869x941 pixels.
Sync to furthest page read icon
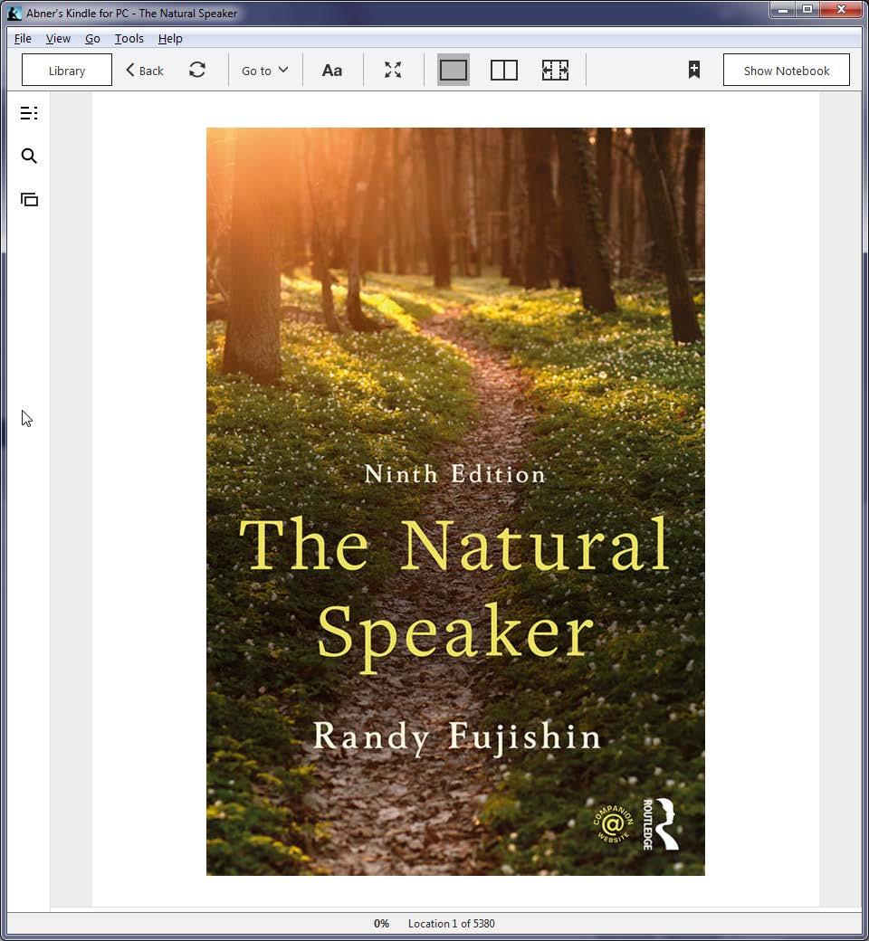coord(197,70)
